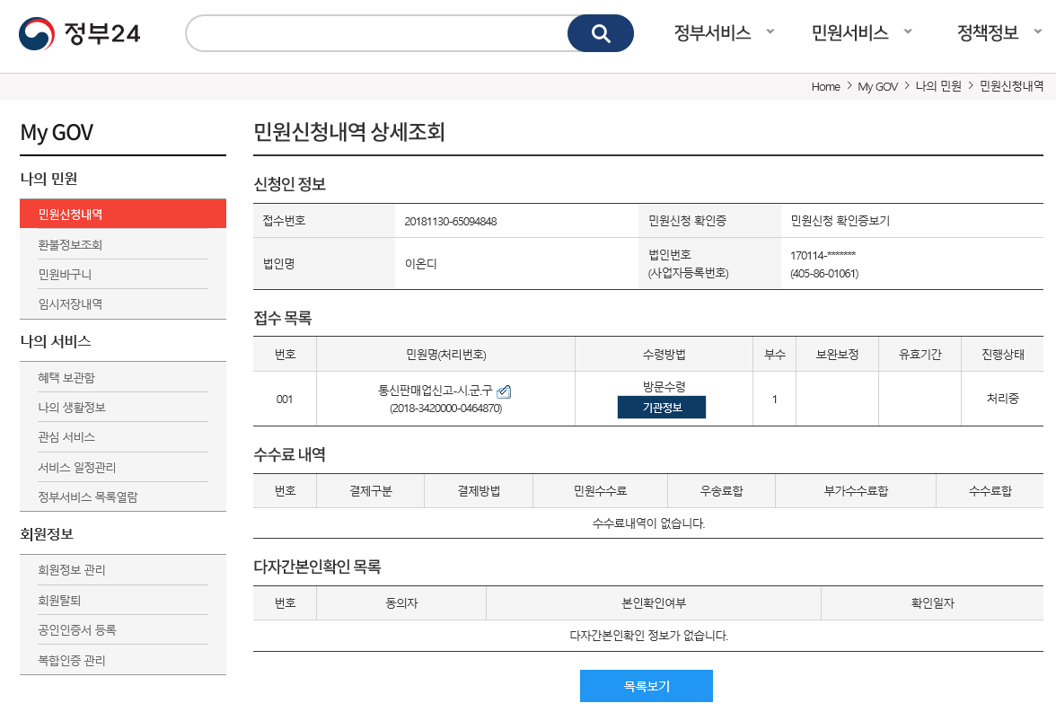The image size is (1056, 712).
Task: Open 민원바구니 sidebar item
Action: coord(65,274)
